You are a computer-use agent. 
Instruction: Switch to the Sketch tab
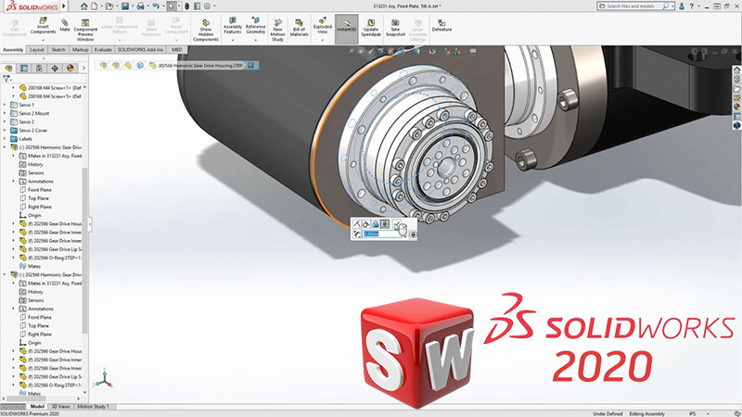pos(58,50)
